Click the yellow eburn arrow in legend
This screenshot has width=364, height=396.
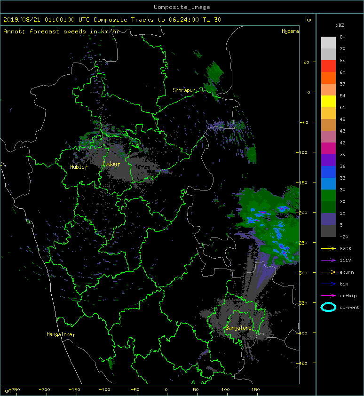(328, 272)
